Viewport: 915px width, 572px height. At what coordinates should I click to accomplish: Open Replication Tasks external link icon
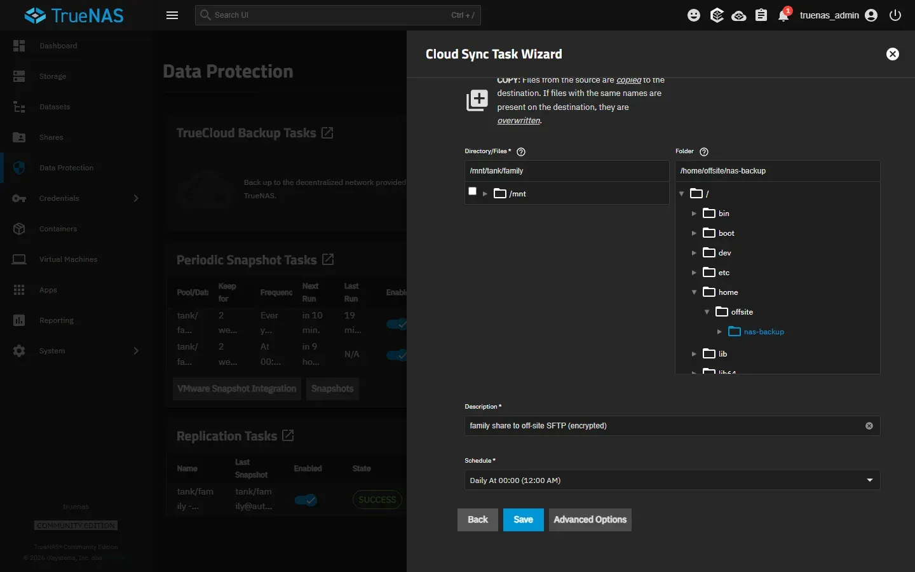coord(288,435)
